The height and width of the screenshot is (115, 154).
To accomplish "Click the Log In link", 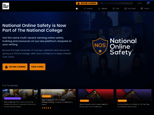I will (x=139, y=3).
